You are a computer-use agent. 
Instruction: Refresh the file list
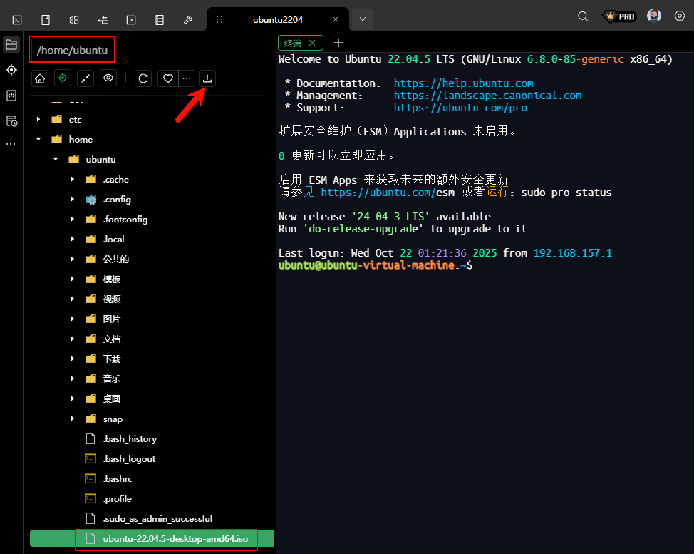click(144, 78)
